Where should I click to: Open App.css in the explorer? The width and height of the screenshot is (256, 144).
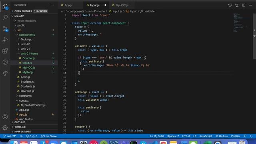click(x=34, y=110)
